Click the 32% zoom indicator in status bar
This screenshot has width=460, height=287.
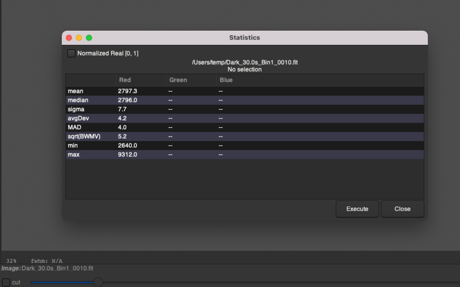(x=11, y=261)
